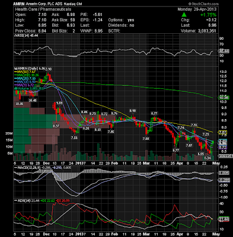The width and height of the screenshot is (233, 237).
Task: Click the 7.56 low price annotation
Action: point(74,137)
